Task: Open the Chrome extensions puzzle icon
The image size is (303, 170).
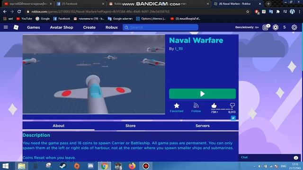Action: 278,11
